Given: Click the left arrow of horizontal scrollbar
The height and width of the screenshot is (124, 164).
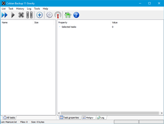Looking at the screenshot, I should pos(59,113).
